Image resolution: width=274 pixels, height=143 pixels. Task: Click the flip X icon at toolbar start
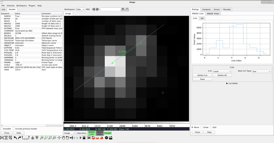[x=2, y=138]
